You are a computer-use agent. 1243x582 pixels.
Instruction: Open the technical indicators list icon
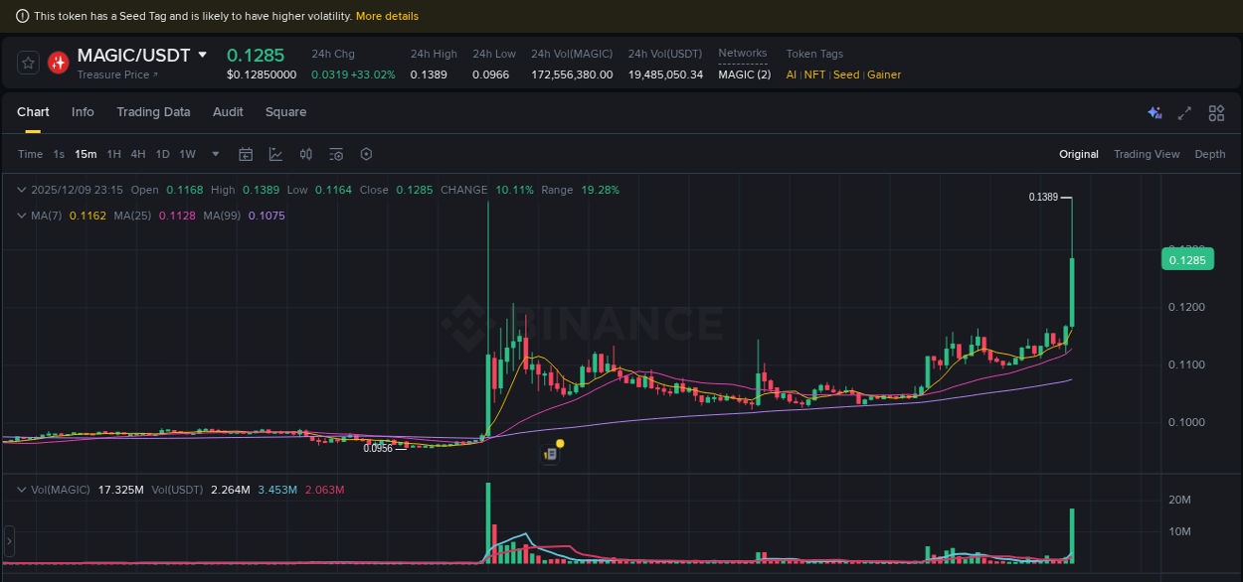335,154
